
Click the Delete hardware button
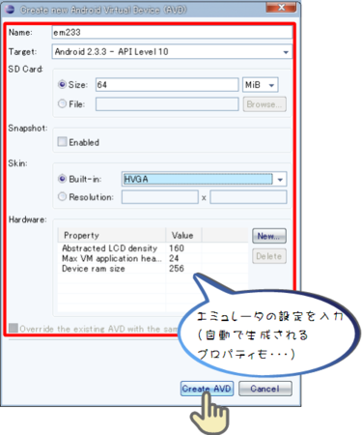[x=269, y=256]
